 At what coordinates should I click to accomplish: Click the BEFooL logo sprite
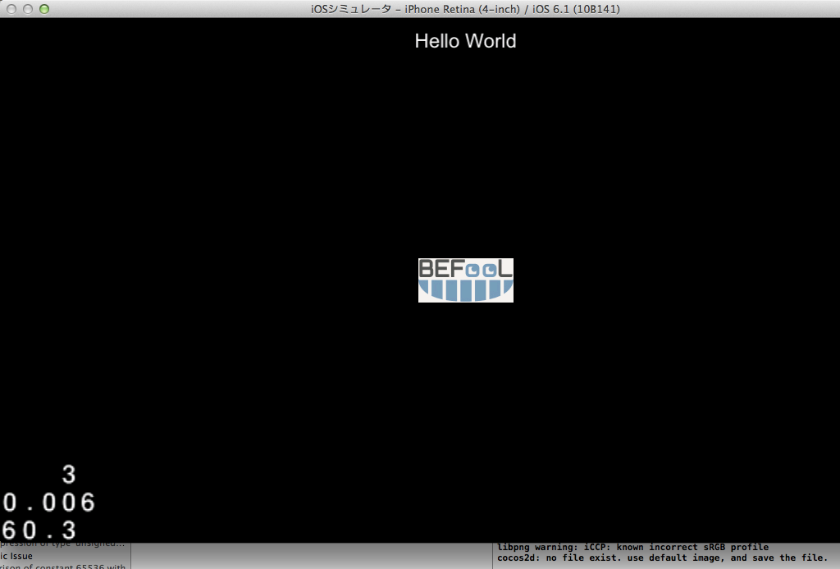tap(466, 280)
